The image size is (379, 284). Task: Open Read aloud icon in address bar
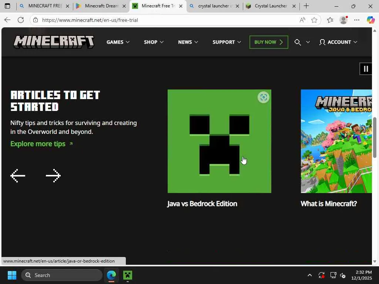(302, 20)
